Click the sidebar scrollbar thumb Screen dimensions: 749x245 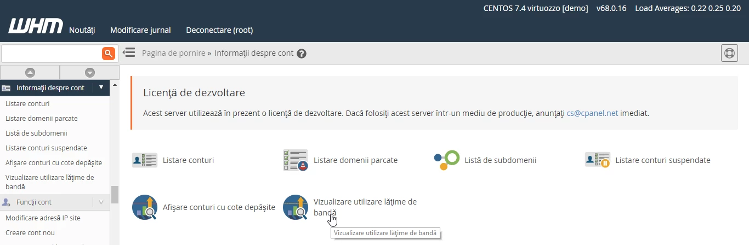point(115,194)
